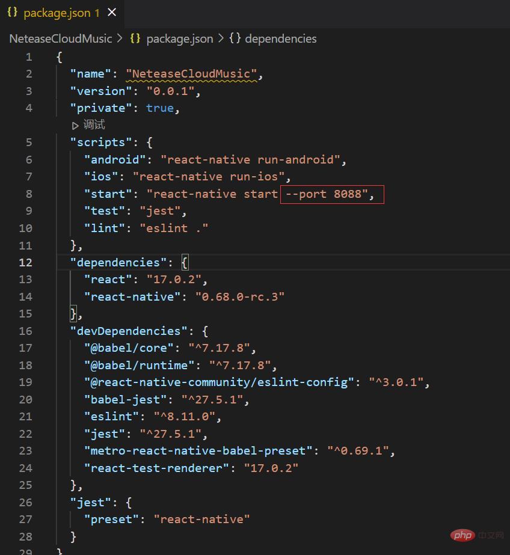Click the braces icon beside breadcrumb package.json

click(x=135, y=38)
